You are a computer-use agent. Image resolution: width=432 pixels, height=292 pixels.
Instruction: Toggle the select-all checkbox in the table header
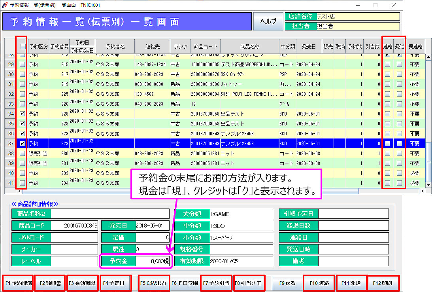[23, 46]
